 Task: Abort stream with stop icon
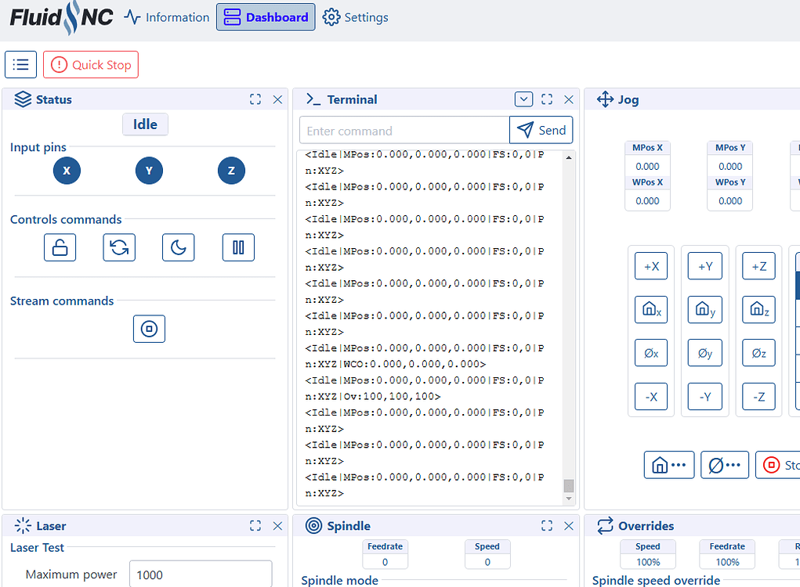[x=149, y=329]
